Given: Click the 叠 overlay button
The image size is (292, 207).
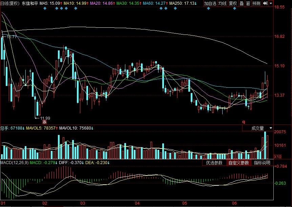Looking at the screenshot, I should coord(242,3).
